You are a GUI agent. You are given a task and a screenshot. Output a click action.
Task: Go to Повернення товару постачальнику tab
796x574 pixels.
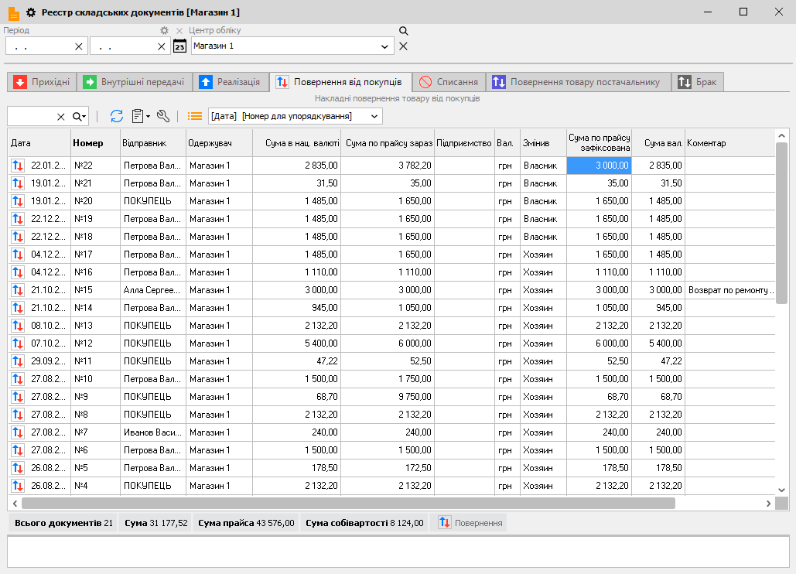577,82
